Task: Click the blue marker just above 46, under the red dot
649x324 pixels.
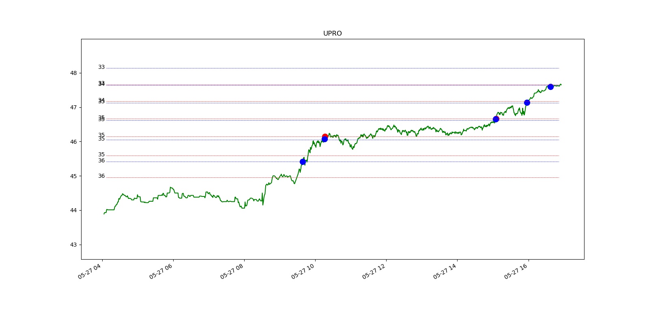Action: tap(324, 139)
